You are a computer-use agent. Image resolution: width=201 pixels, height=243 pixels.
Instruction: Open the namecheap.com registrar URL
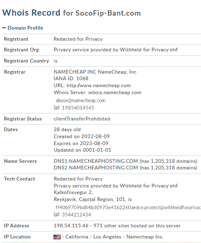pos(98,86)
